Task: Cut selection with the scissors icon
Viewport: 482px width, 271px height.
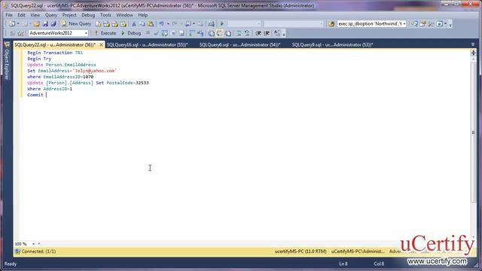Action: pyautogui.click(x=134, y=23)
